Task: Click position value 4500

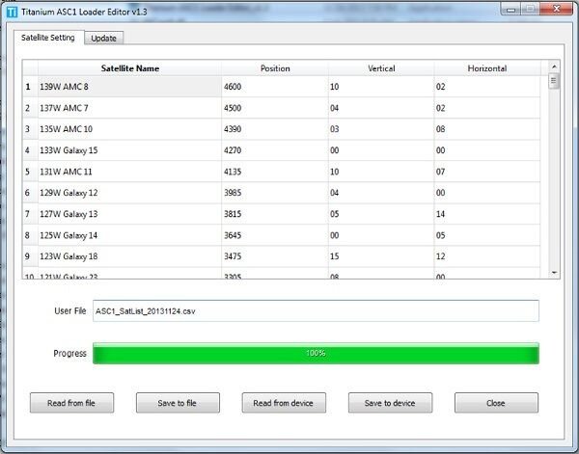Action: 275,108
